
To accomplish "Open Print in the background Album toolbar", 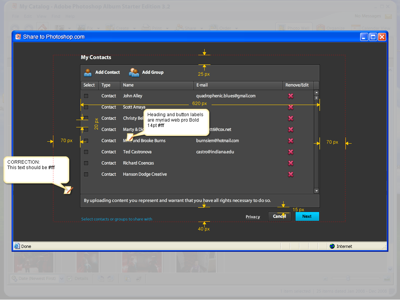I will 156,28.
